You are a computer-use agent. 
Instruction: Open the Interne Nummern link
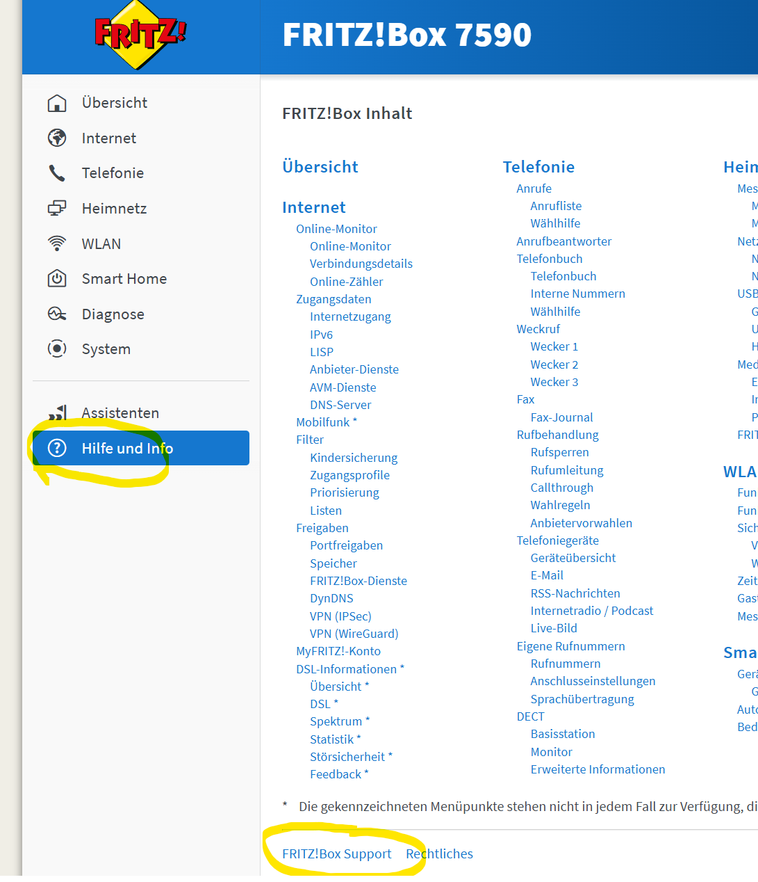[578, 294]
